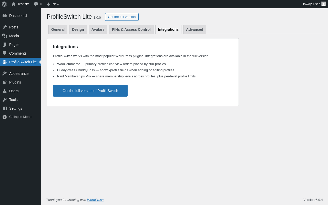Select the Avatars tab
Screen dimensions: 328x205
[98, 29]
